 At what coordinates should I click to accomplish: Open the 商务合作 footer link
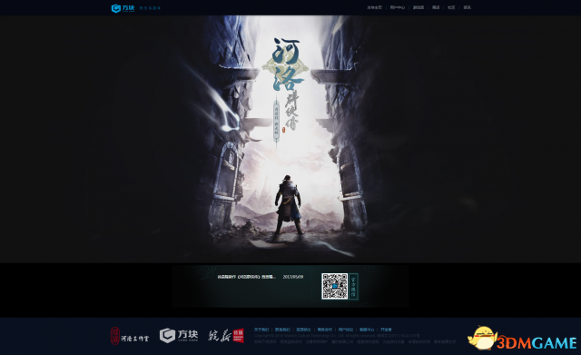coord(325,330)
